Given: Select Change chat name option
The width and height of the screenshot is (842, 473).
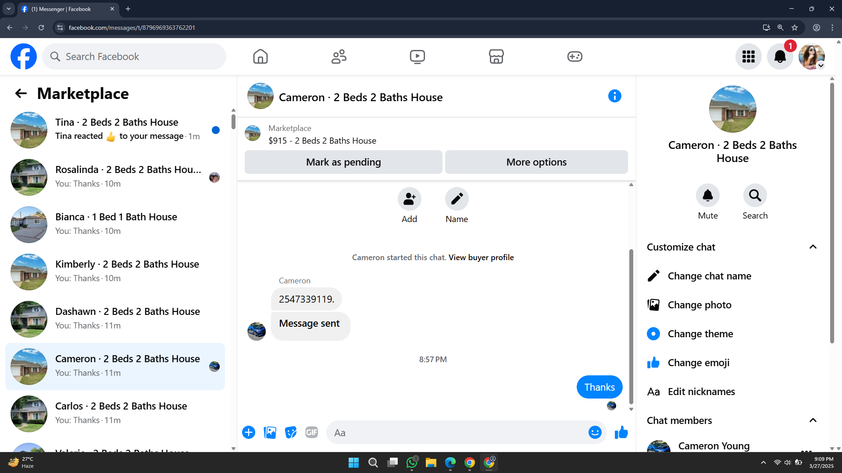Looking at the screenshot, I should 733,276.
